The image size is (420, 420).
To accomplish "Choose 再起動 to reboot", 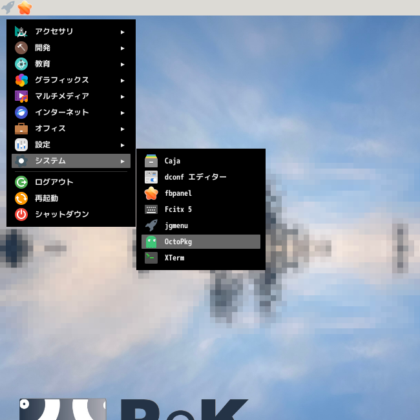I will [71, 198].
